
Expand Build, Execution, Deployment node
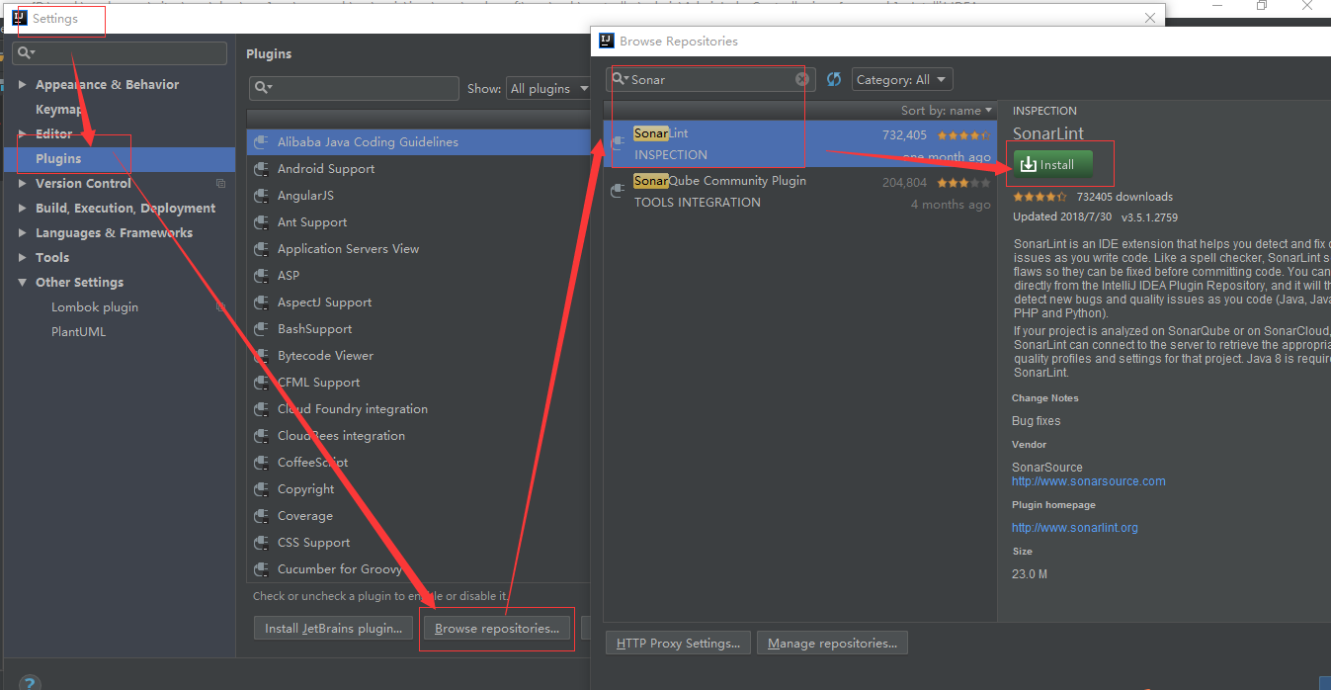click(x=23, y=209)
